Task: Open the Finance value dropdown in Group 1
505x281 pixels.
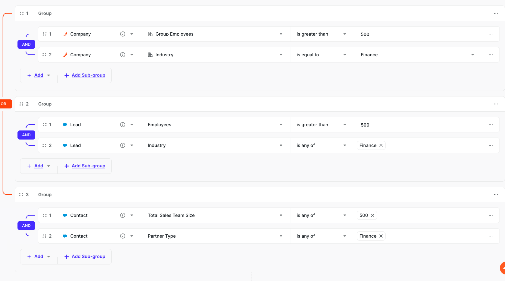Action: (472, 55)
